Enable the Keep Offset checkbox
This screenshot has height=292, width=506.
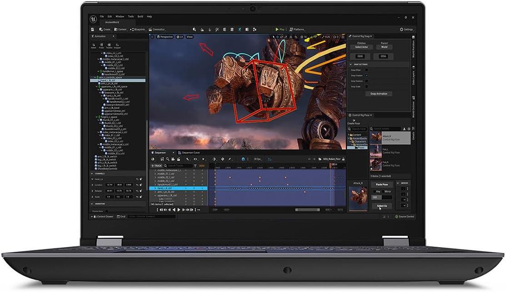[366, 70]
